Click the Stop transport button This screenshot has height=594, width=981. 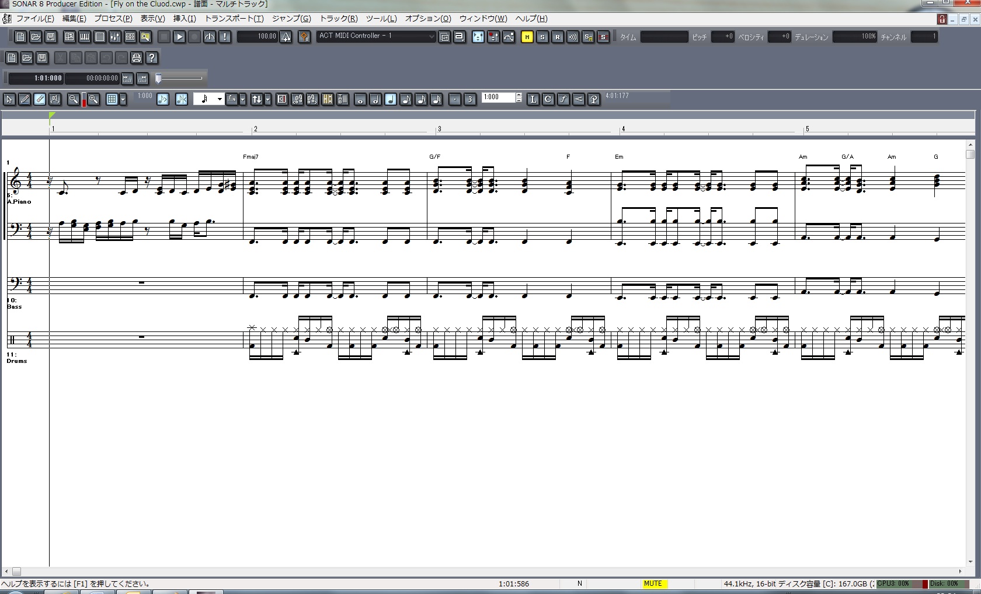click(164, 37)
